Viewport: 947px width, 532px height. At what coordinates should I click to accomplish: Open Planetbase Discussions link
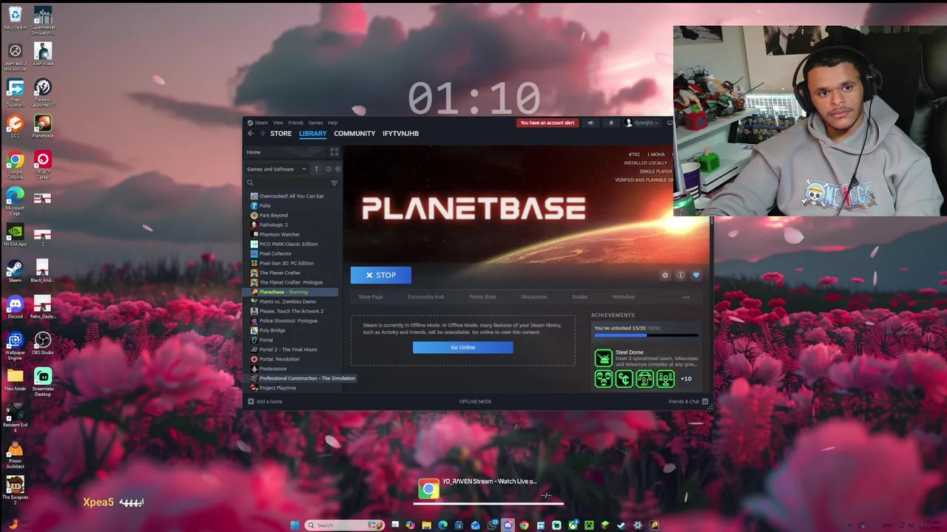[534, 297]
